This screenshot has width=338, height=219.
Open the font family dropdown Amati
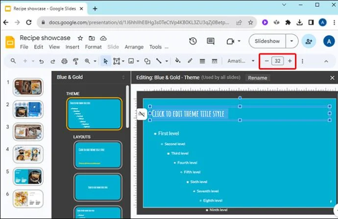(x=241, y=61)
